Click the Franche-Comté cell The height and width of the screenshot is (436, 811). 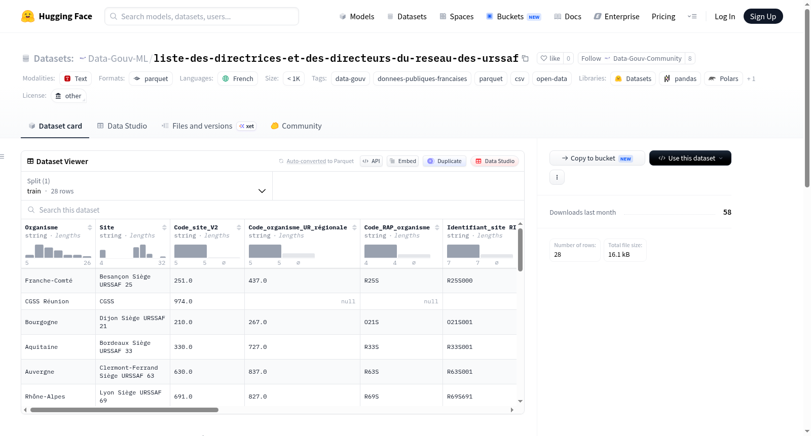click(58, 281)
